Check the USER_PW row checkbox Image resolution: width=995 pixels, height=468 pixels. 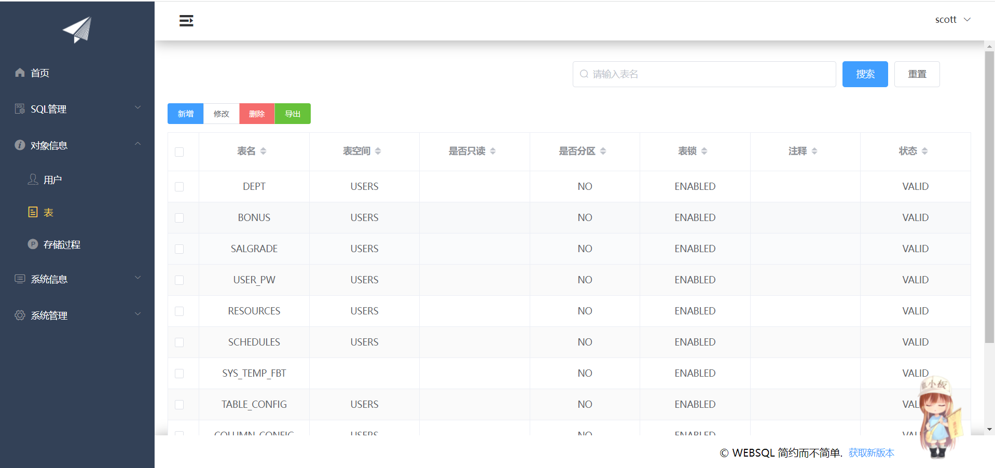click(179, 280)
